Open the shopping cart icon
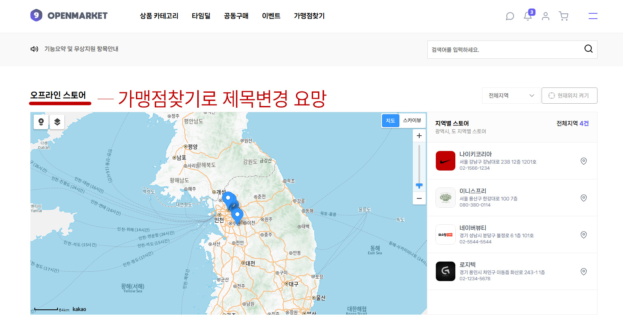The image size is (623, 328). [563, 16]
